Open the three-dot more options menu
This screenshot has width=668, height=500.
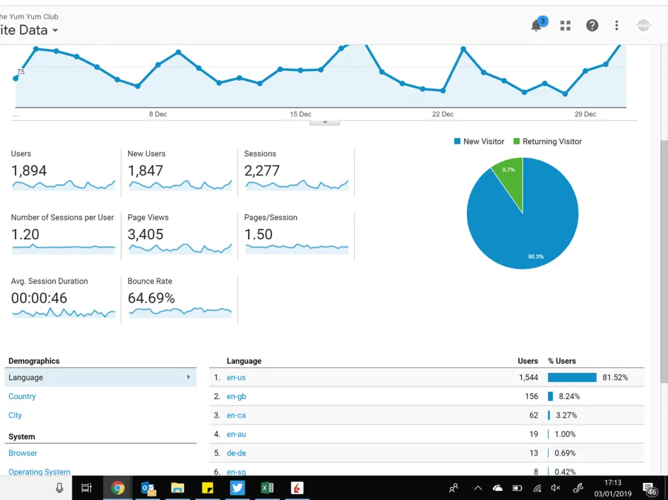tap(616, 25)
